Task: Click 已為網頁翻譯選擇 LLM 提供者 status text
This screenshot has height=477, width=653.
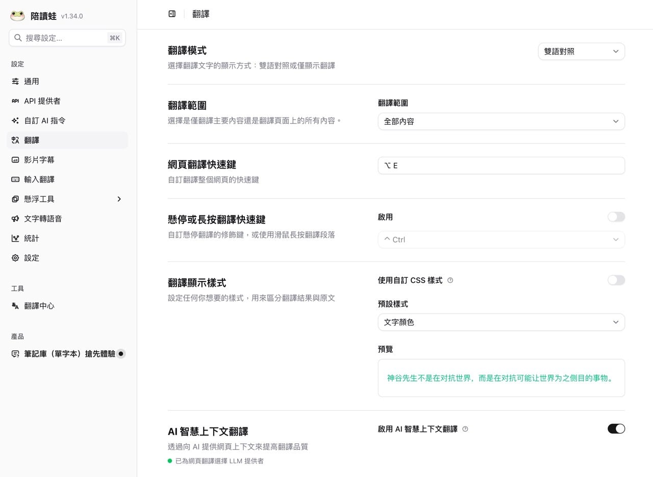Action: click(x=219, y=461)
